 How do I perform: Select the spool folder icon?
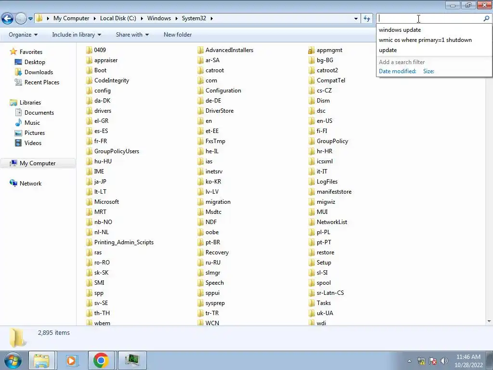(311, 283)
